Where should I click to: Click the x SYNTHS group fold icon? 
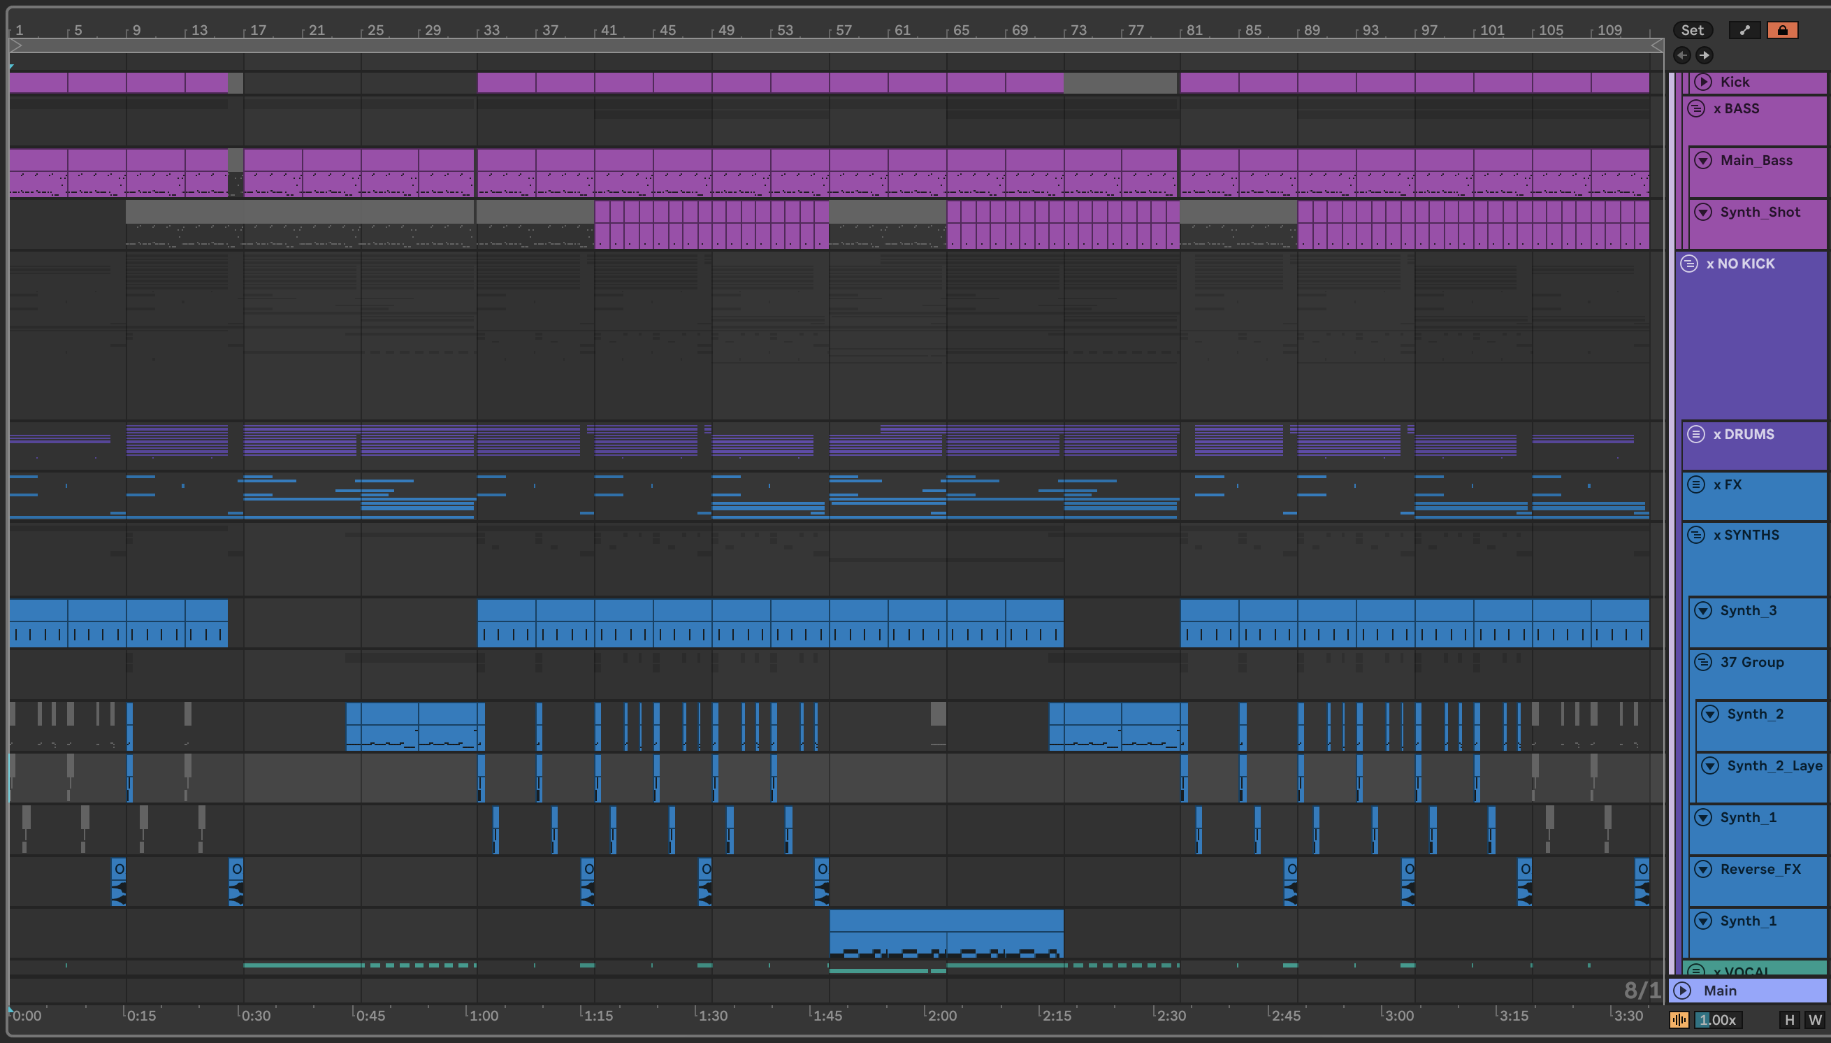[x=1695, y=534]
